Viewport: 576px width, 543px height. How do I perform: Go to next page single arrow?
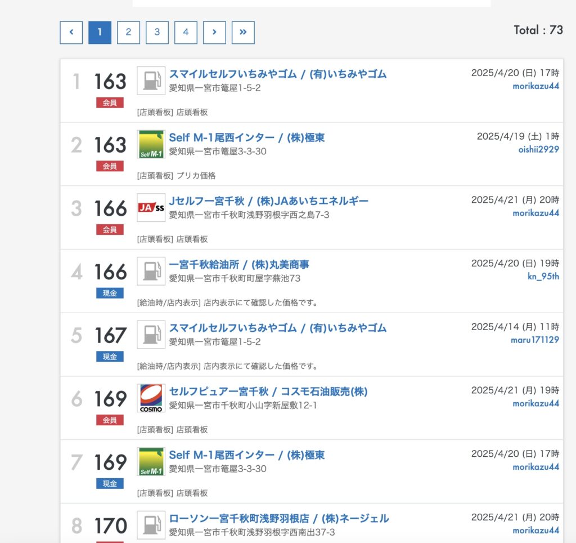coord(214,32)
